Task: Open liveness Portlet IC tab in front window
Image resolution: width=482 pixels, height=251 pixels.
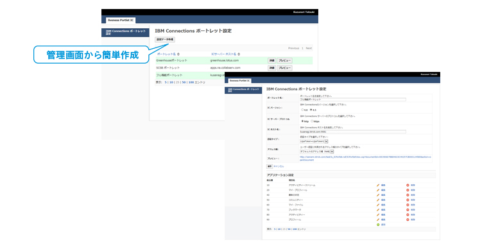Action: pyautogui.click(x=239, y=81)
